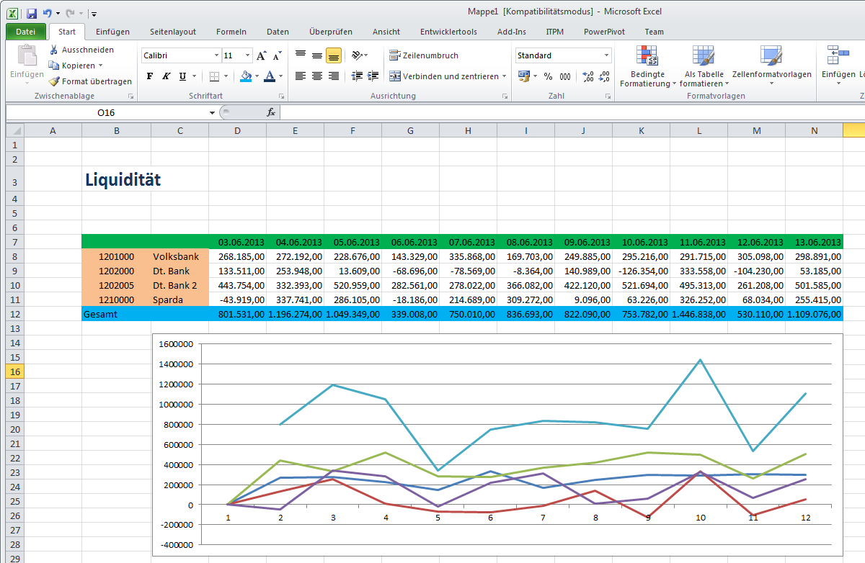
Task: Switch to the Einfügen ribbon tab
Action: [x=112, y=32]
